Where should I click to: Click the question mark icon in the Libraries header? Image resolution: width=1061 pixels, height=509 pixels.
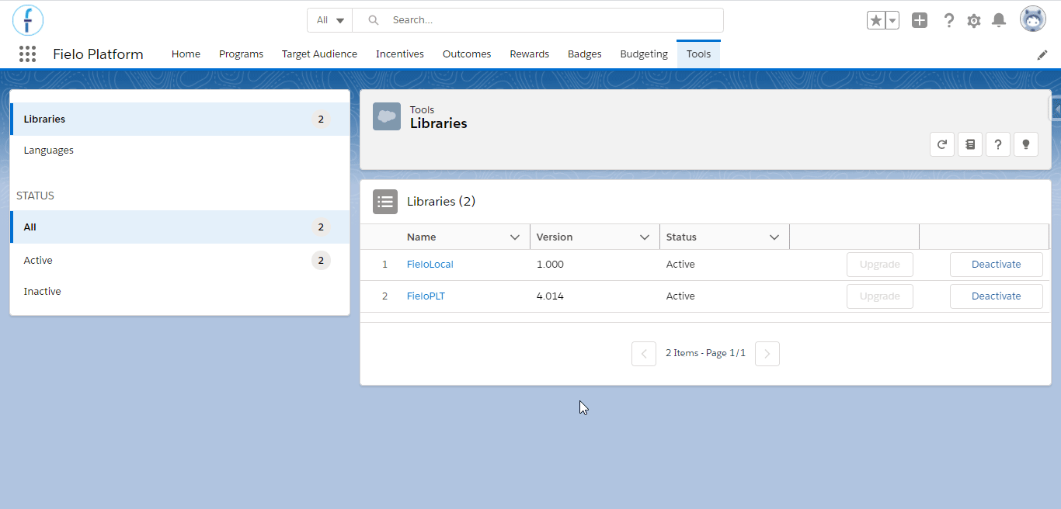(x=998, y=144)
